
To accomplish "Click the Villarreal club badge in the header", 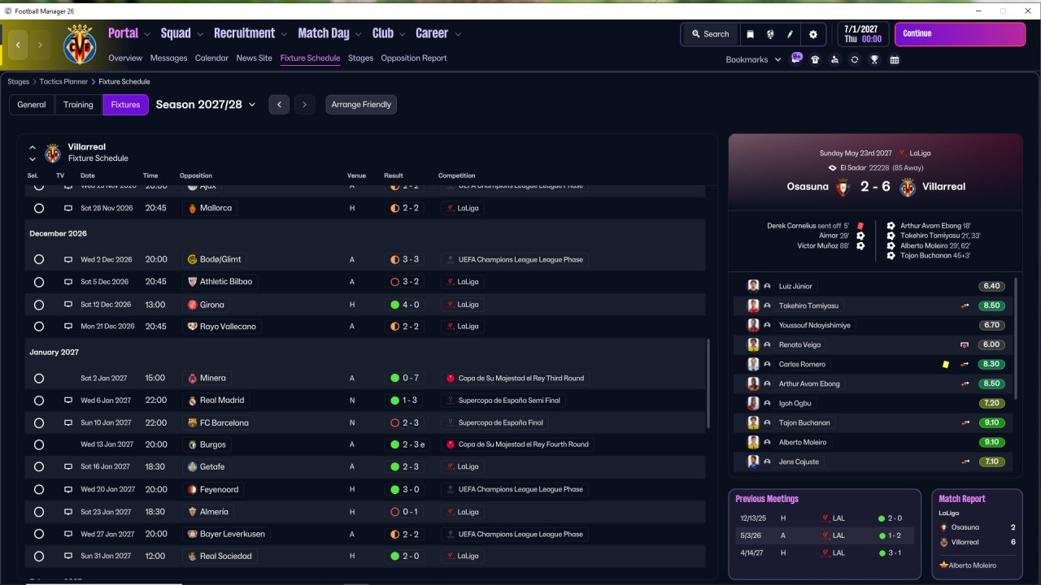I will [80, 44].
